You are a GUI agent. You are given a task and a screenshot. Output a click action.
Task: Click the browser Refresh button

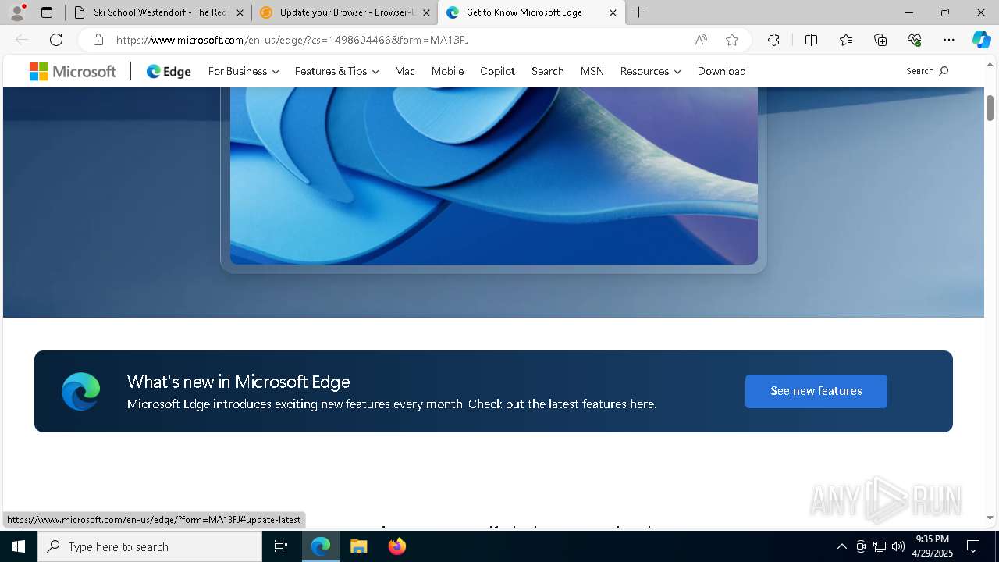pos(56,40)
